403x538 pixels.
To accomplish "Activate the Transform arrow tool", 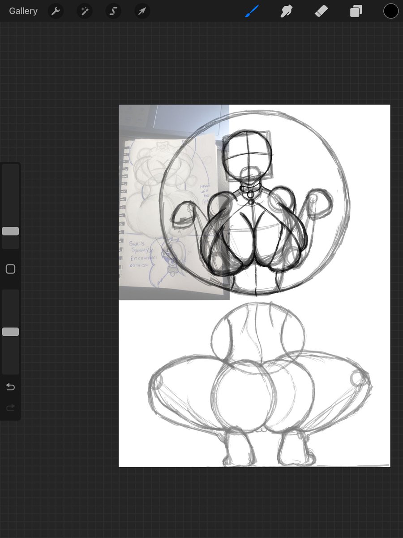I will pyautogui.click(x=142, y=11).
